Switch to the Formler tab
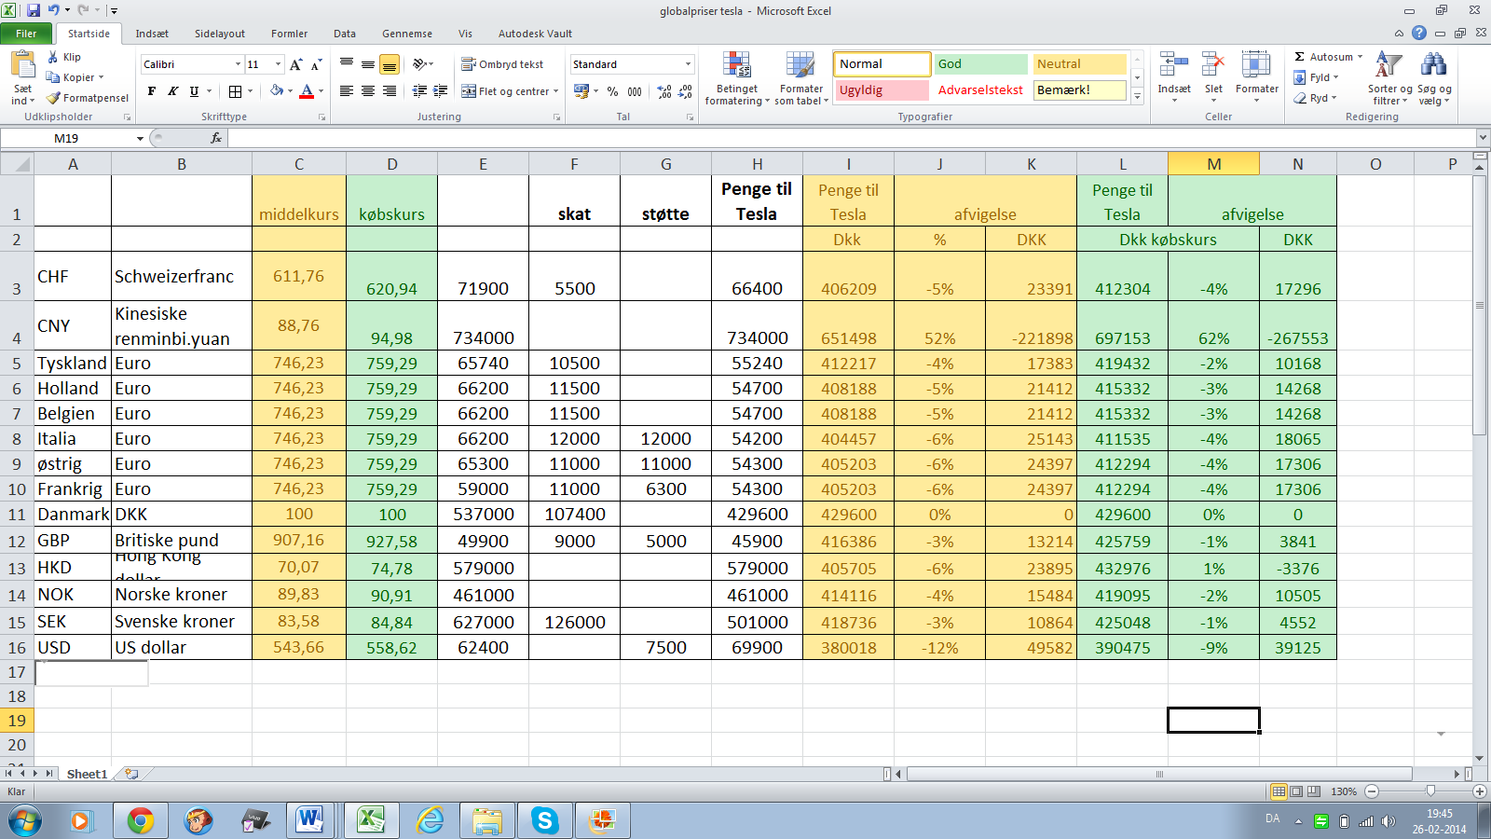The image size is (1491, 839). 289,34
